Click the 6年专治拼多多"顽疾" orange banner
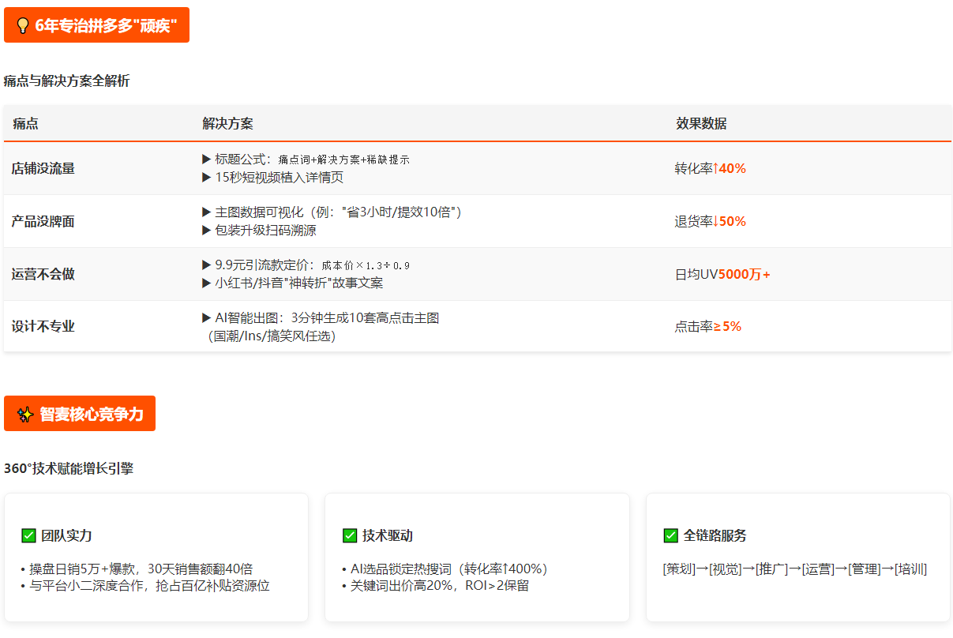 pyautogui.click(x=96, y=25)
